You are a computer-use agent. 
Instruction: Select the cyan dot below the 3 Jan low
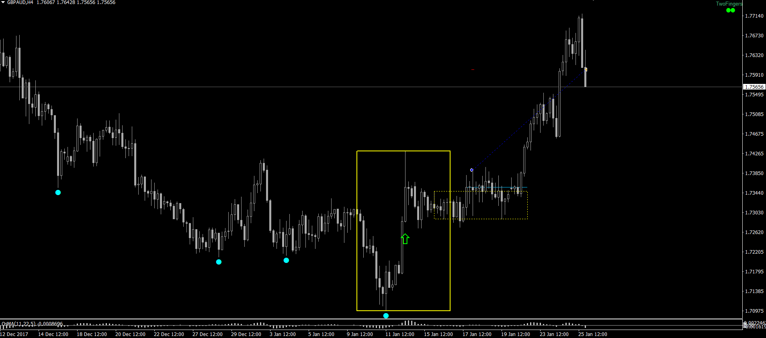286,261
